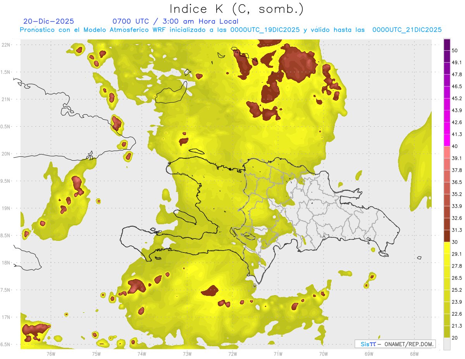The image size is (465, 359).
Task: Click the "41.3" legend value
Action: [x=457, y=134]
